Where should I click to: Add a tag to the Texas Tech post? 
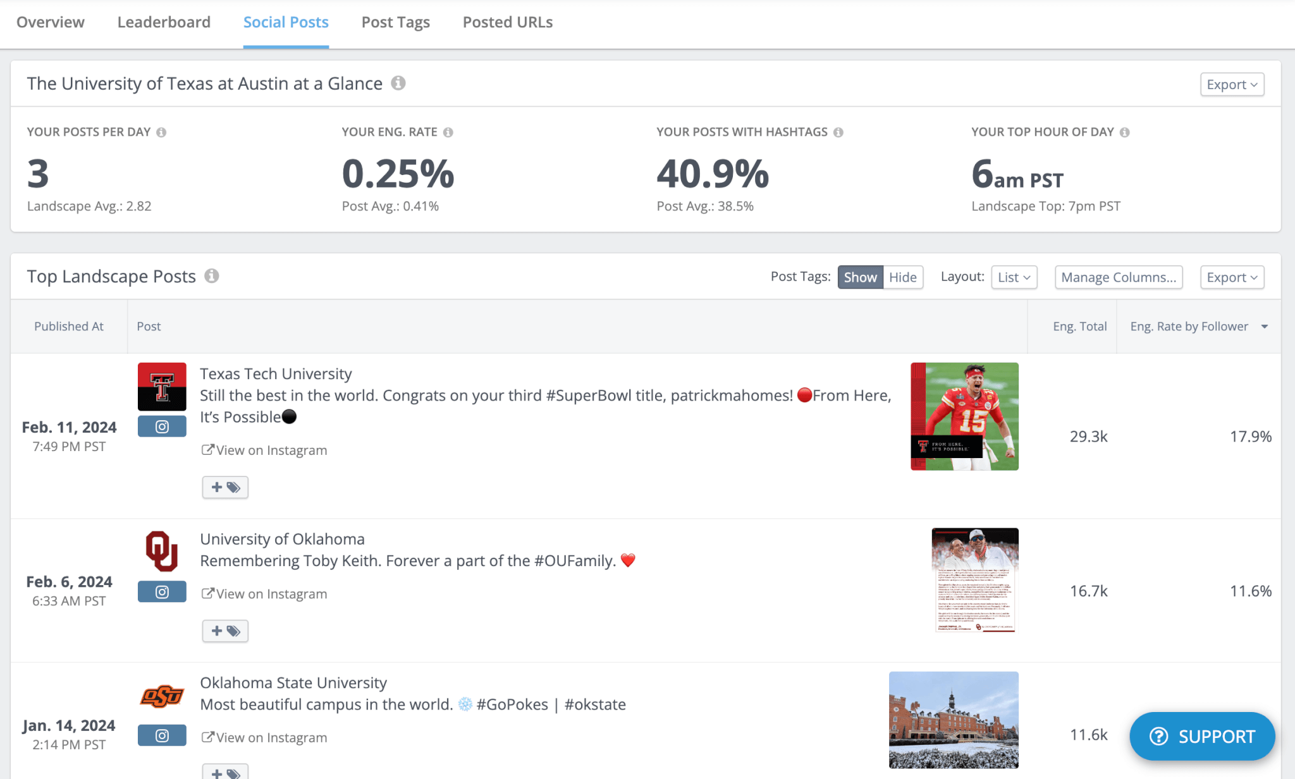pyautogui.click(x=225, y=487)
